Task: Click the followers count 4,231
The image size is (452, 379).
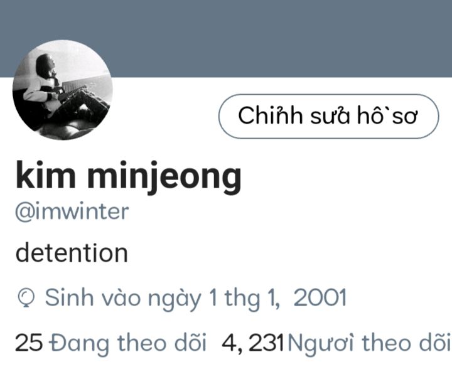Action: click(x=254, y=343)
